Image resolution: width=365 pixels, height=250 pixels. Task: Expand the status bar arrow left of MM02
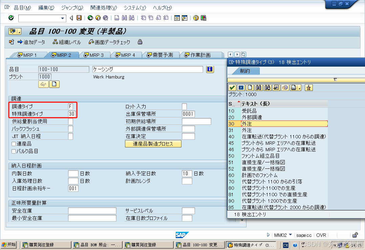point(269,235)
